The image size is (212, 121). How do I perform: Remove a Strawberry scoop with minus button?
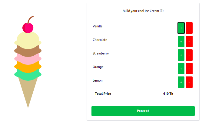pos(189,55)
